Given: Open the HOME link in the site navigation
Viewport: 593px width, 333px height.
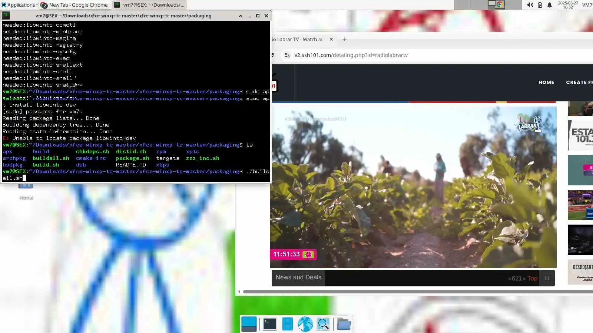Looking at the screenshot, I should (546, 83).
